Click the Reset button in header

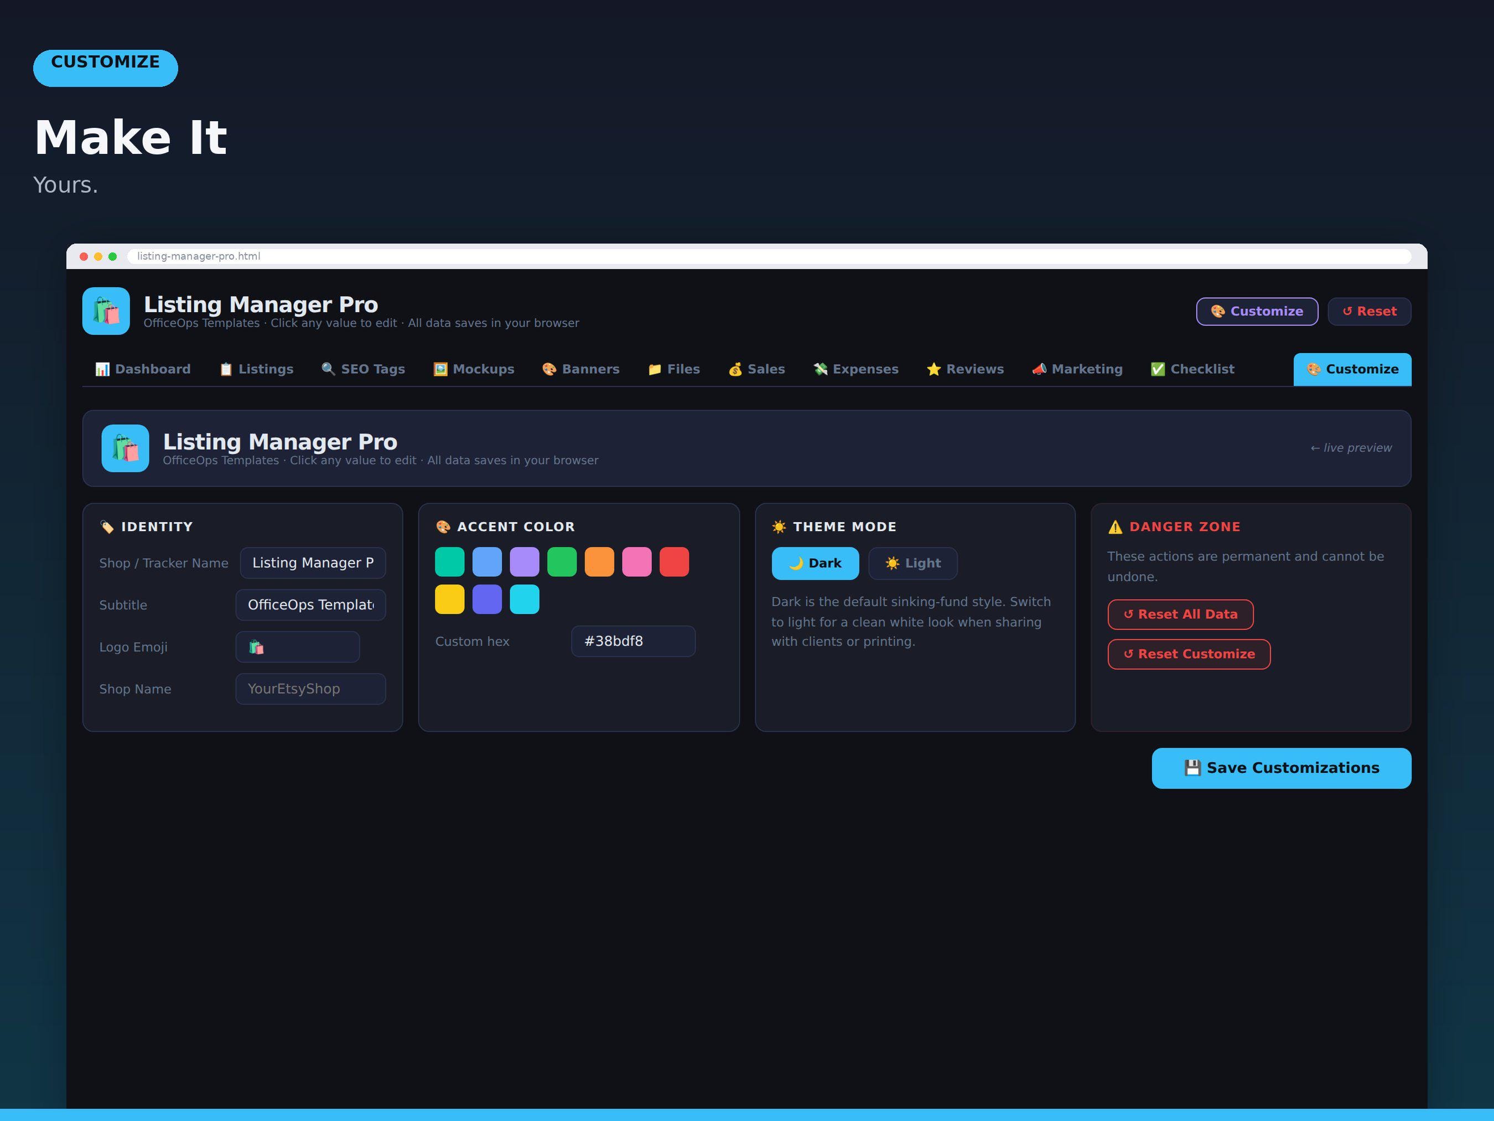(1369, 312)
